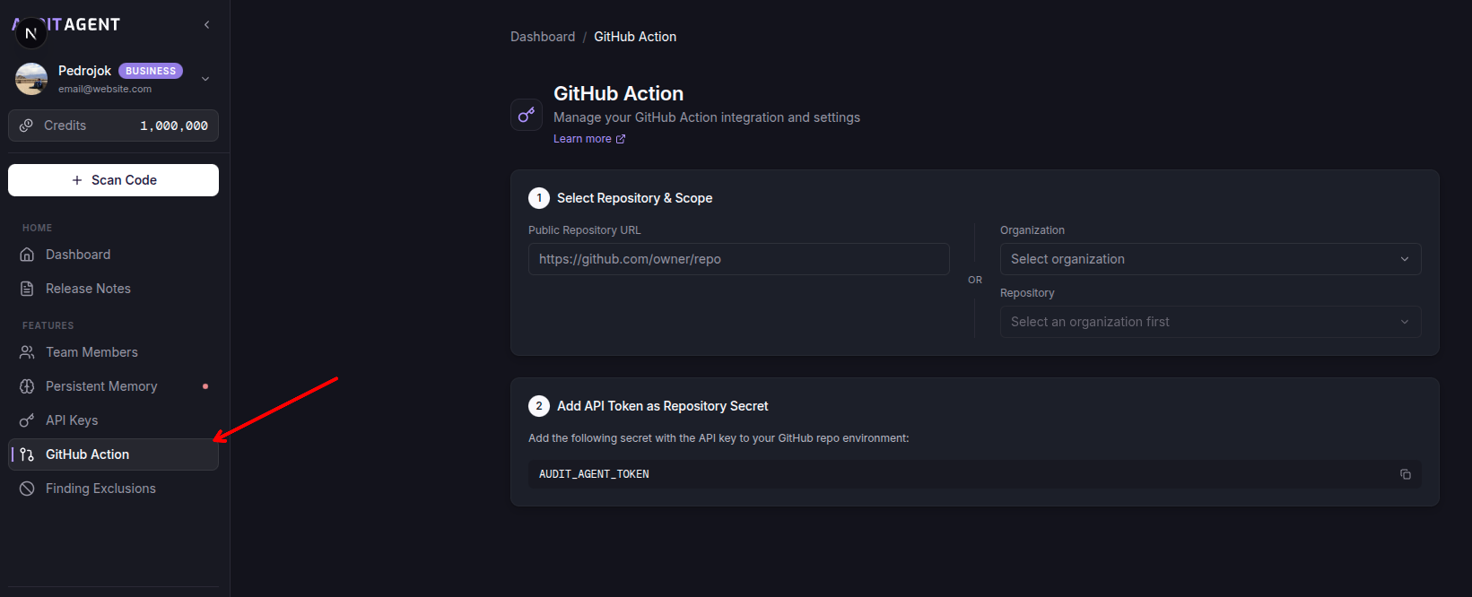1472x597 pixels.
Task: Click the Persistent Memory brain icon
Action: [27, 386]
